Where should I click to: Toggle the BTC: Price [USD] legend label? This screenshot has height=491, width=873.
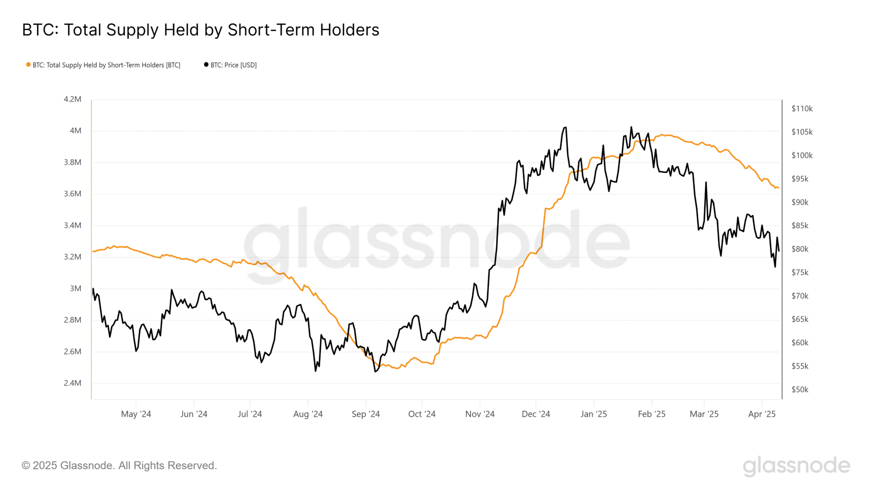click(234, 65)
